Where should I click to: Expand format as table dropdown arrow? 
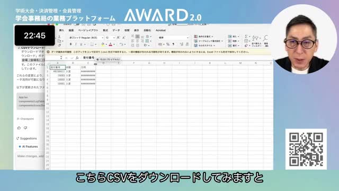[x=222, y=41]
